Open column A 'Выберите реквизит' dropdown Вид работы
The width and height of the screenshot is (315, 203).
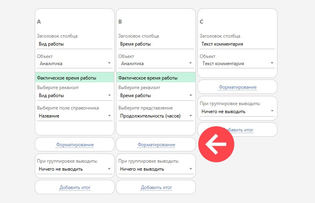tap(74, 96)
